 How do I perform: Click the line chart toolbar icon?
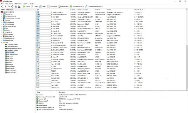pyautogui.click(x=19, y=6)
